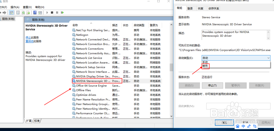This screenshot has height=131, width=274.
Task: Switch to the 标准 view tab
Action: pyautogui.click(x=37, y=121)
